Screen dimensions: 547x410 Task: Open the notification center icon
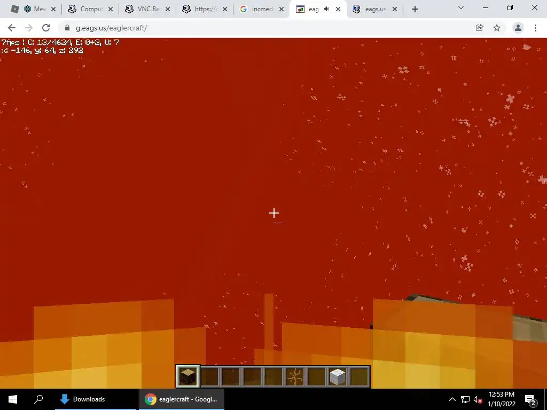(x=530, y=399)
